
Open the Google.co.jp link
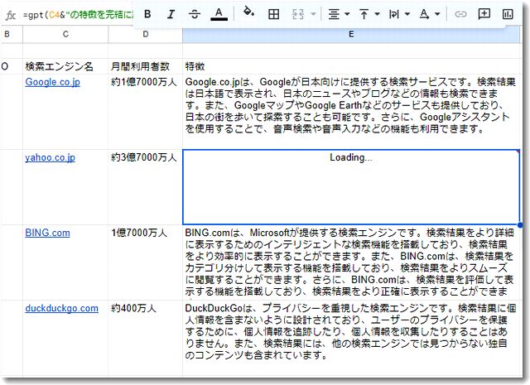(x=53, y=82)
